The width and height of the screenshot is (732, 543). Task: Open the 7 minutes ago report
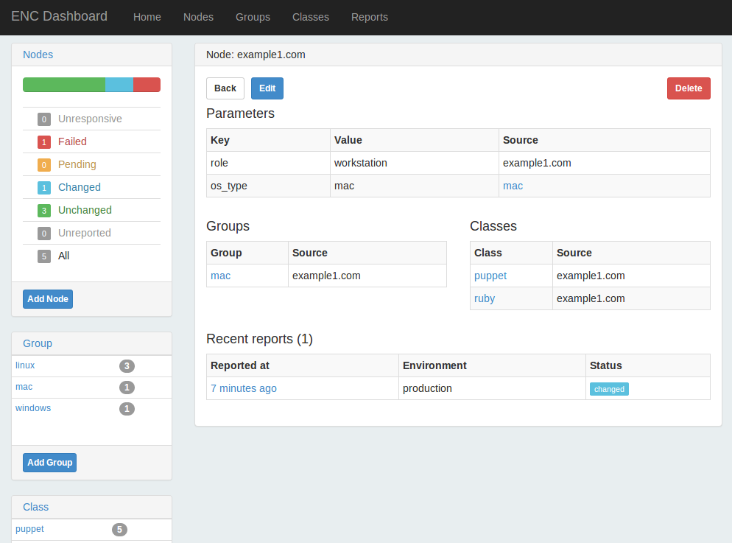click(244, 388)
